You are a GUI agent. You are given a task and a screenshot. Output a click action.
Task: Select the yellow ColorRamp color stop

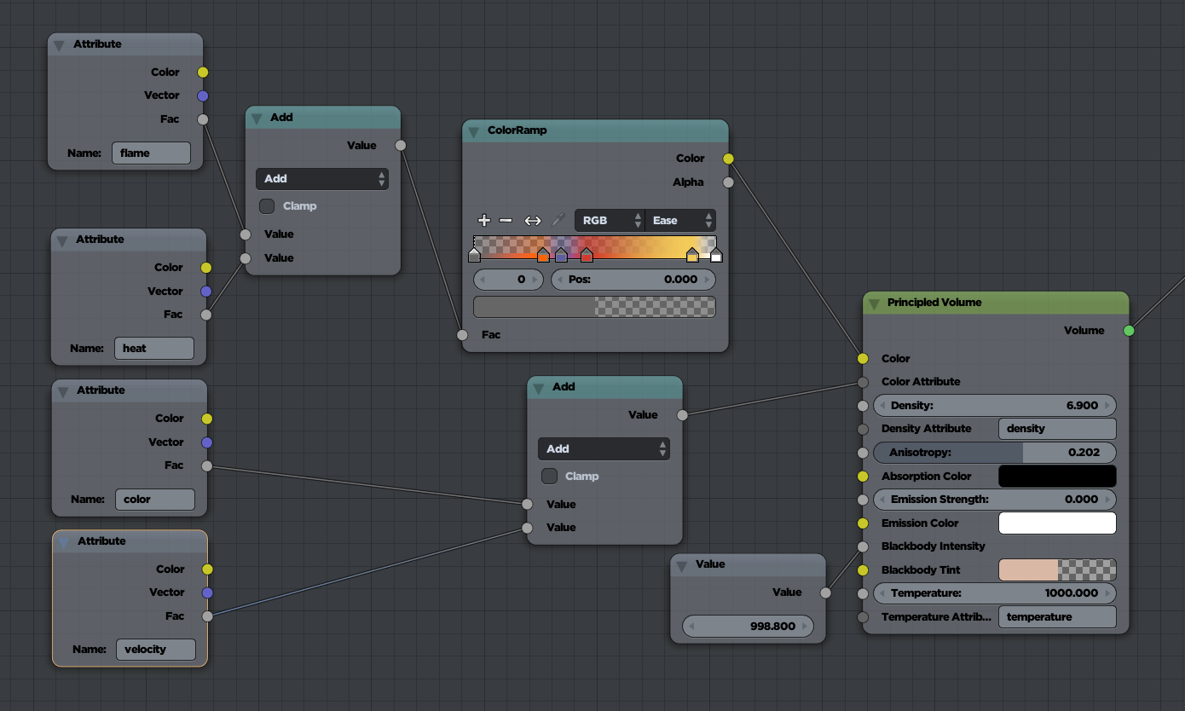tap(692, 255)
